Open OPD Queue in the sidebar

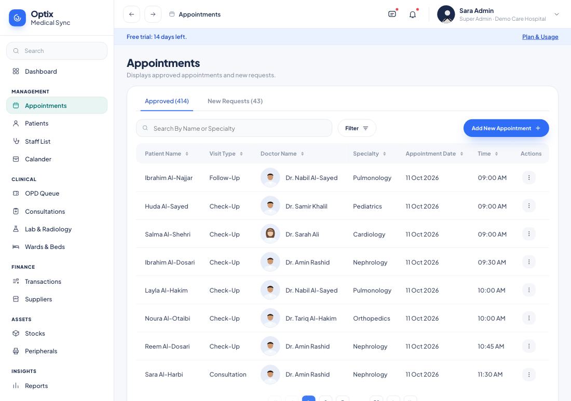(x=57, y=193)
